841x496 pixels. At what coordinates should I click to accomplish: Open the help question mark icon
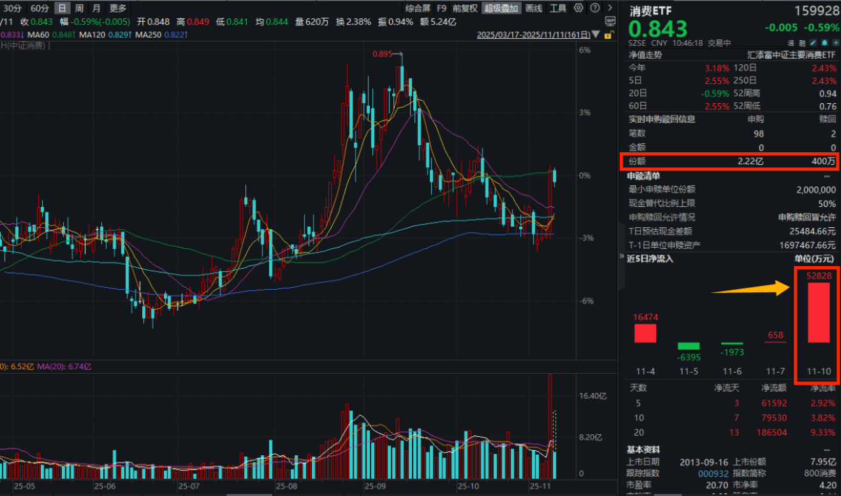pyautogui.click(x=594, y=8)
